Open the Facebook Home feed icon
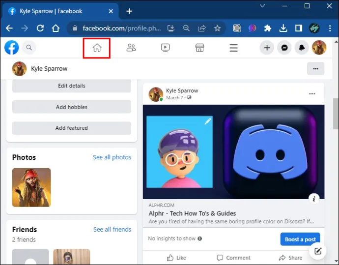339x265 pixels. click(97, 48)
